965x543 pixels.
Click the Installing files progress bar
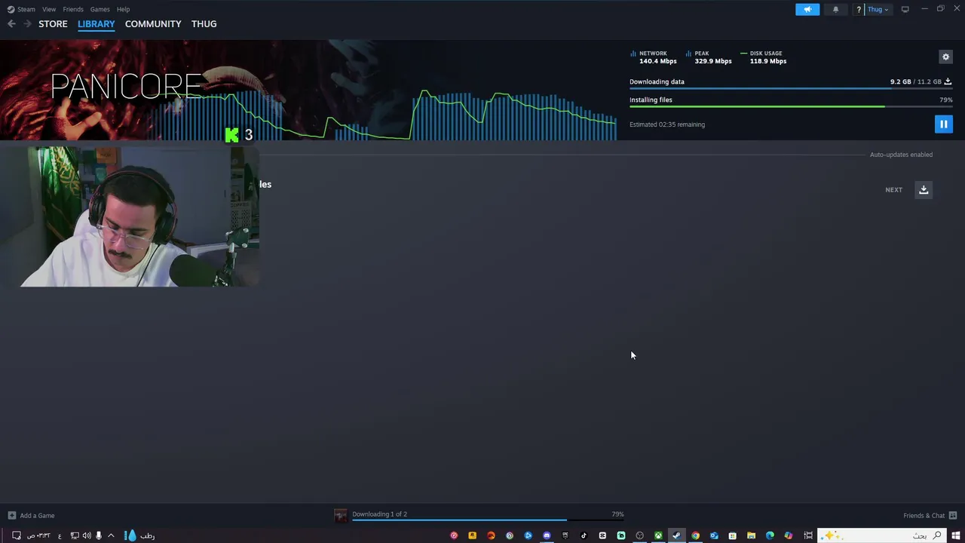click(791, 106)
